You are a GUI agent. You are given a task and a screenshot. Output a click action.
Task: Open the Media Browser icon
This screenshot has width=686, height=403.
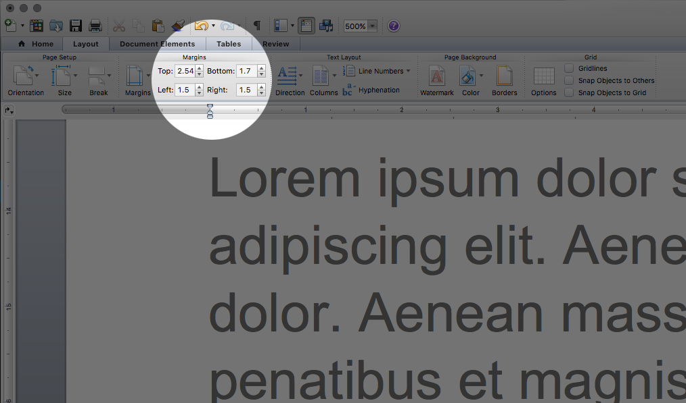tap(326, 26)
